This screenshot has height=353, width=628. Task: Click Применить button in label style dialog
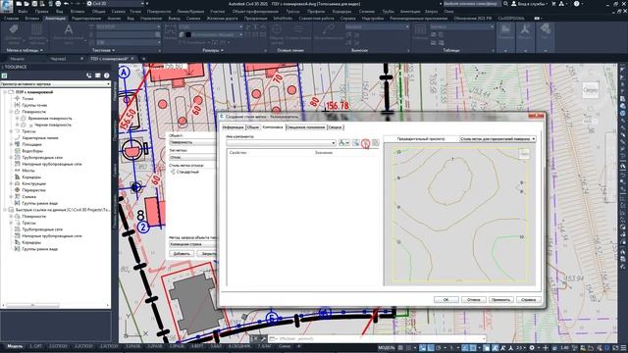tap(500, 300)
